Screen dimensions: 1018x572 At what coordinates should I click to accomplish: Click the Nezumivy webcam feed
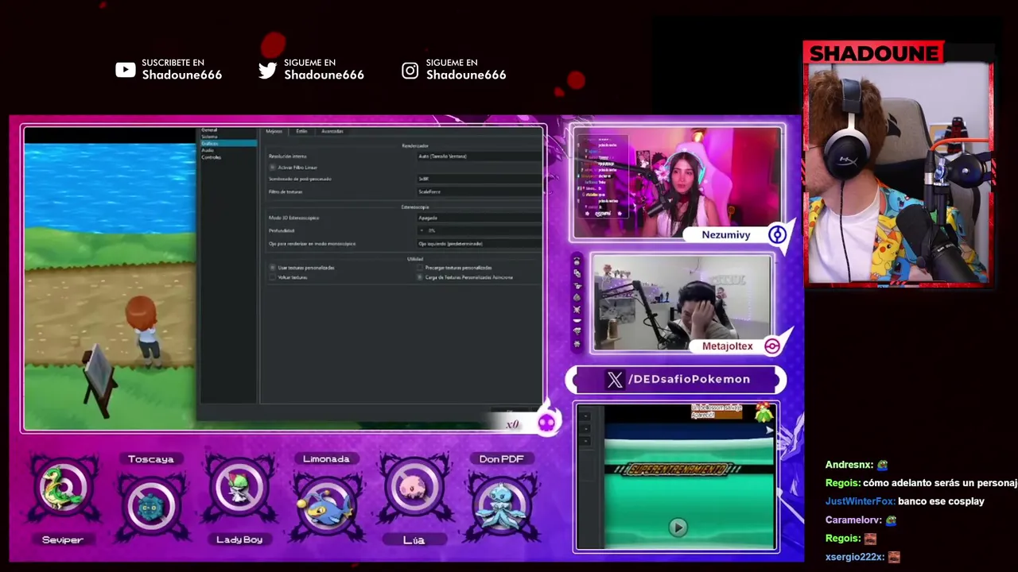coord(677,183)
